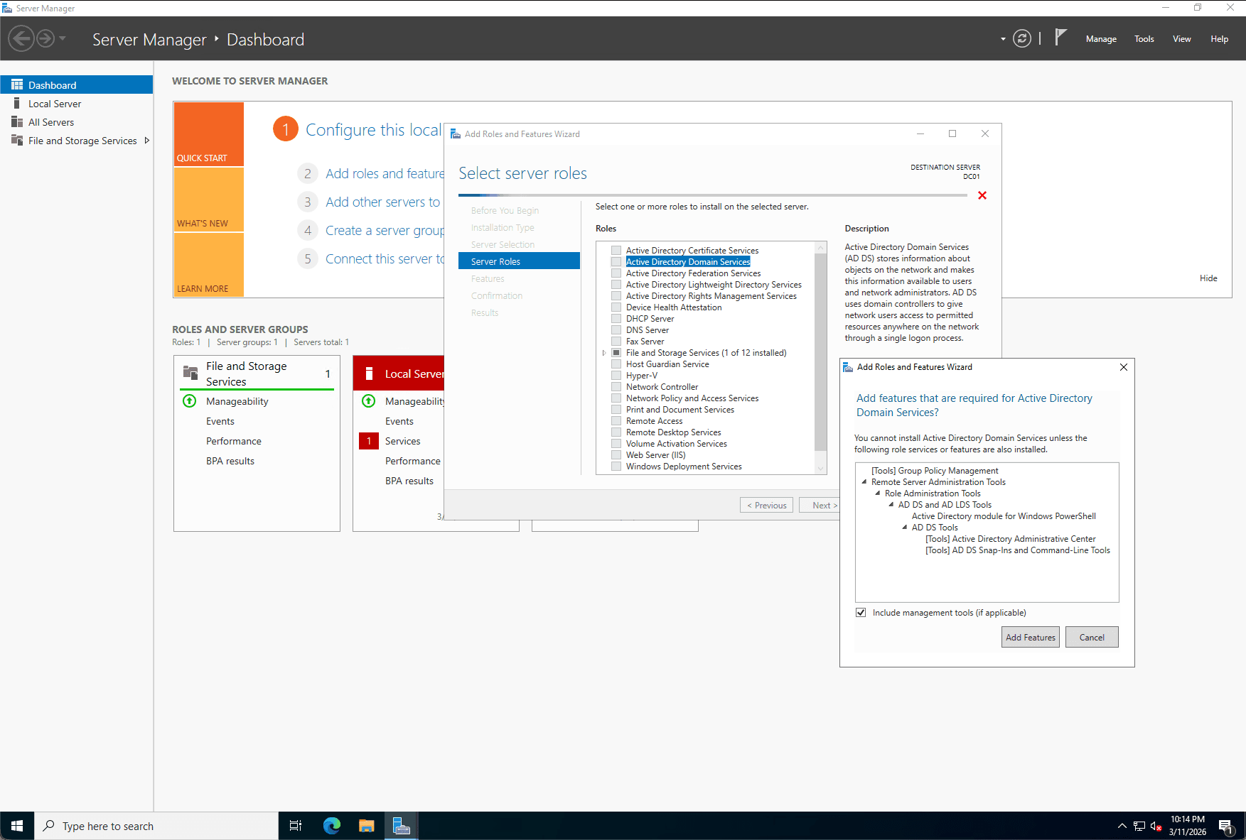The image size is (1246, 840).
Task: Select the WHAT'S NEW tab
Action: [209, 200]
